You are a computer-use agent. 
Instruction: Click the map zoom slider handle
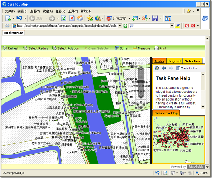point(141,82)
